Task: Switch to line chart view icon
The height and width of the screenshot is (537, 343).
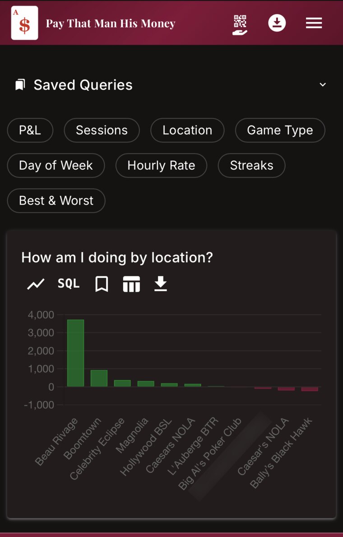Action: [x=36, y=284]
